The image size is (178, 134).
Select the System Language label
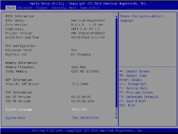coord(19,109)
